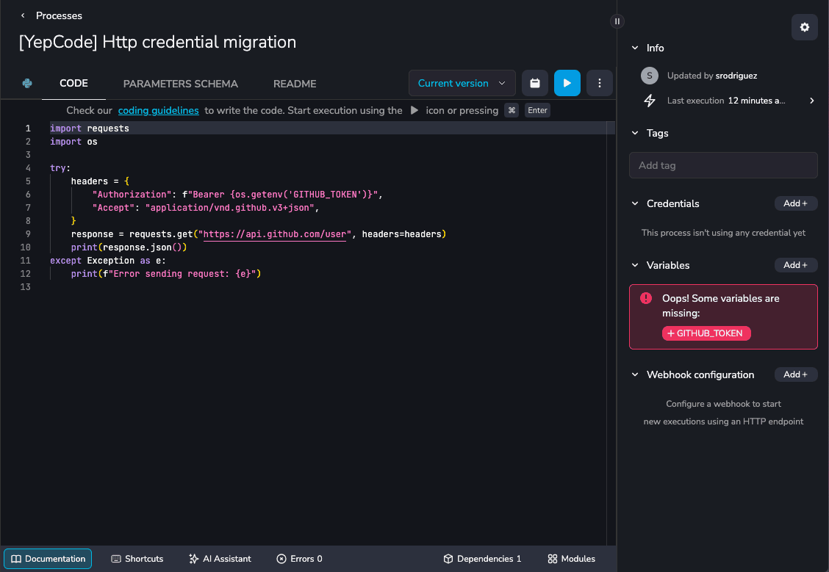Collapse the Webhook configuration section
The height and width of the screenshot is (572, 829).
(635, 374)
